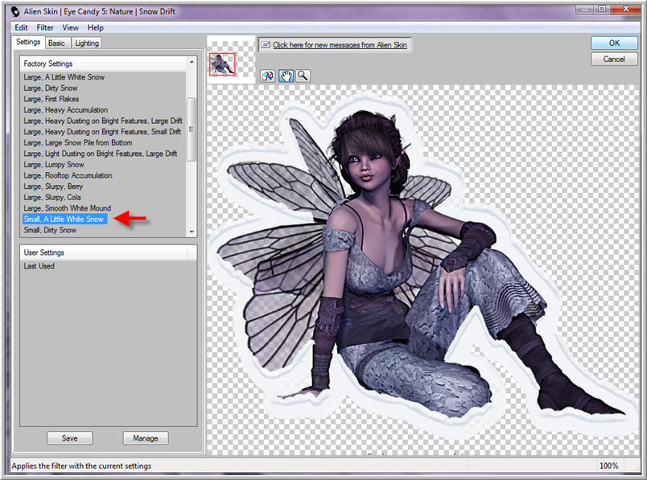Image resolution: width=647 pixels, height=480 pixels.
Task: Select 'Large, Light Dusting on Bright Features, Large Drift'
Action: [101, 154]
